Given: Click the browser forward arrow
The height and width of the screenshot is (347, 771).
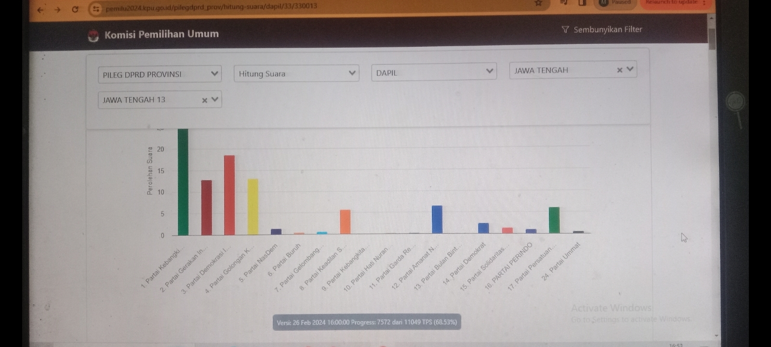Looking at the screenshot, I should [57, 10].
